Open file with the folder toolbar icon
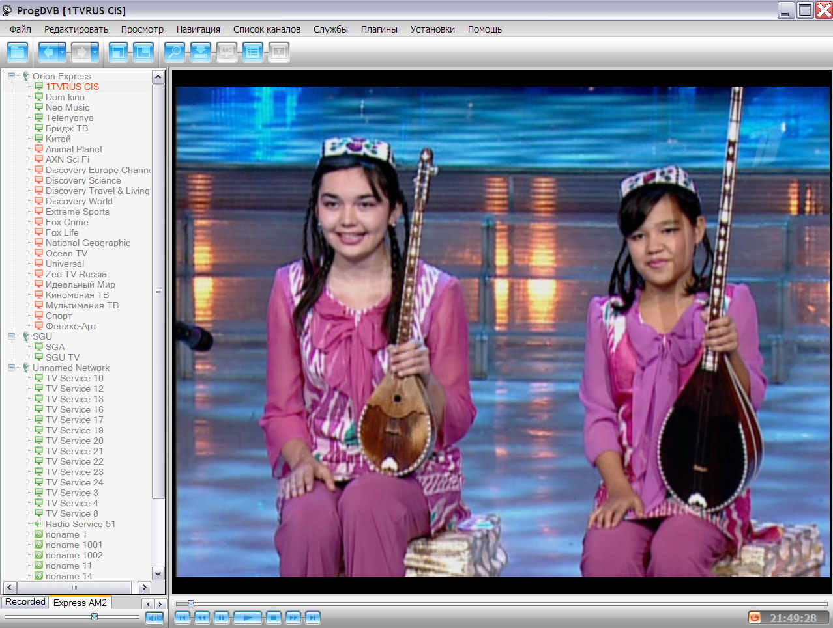Image resolution: width=833 pixels, height=628 pixels. pyautogui.click(x=18, y=52)
